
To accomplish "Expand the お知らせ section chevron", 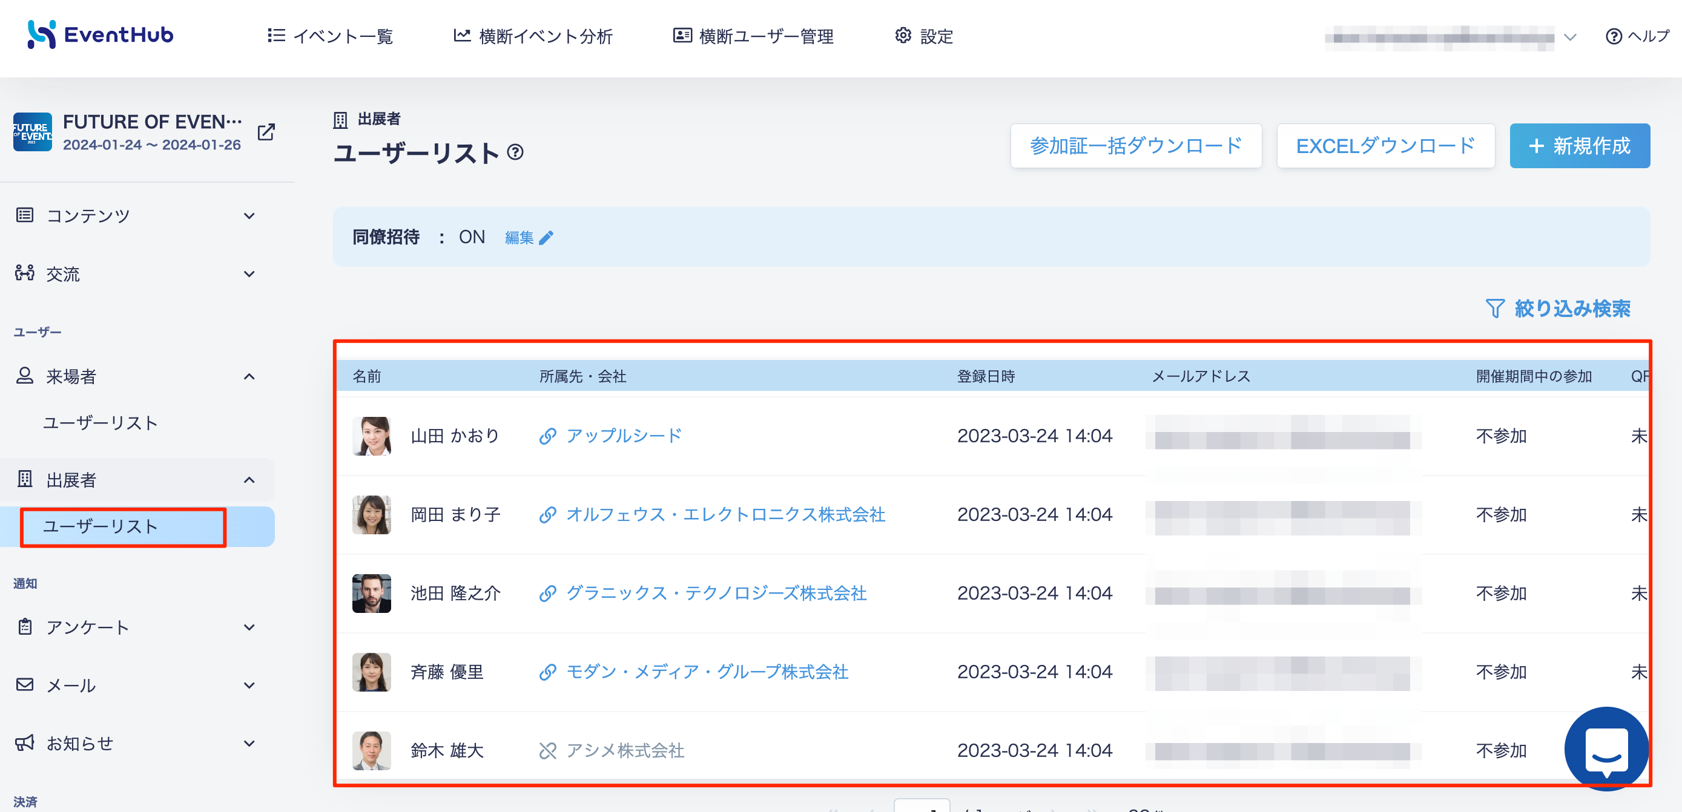I will click(249, 744).
